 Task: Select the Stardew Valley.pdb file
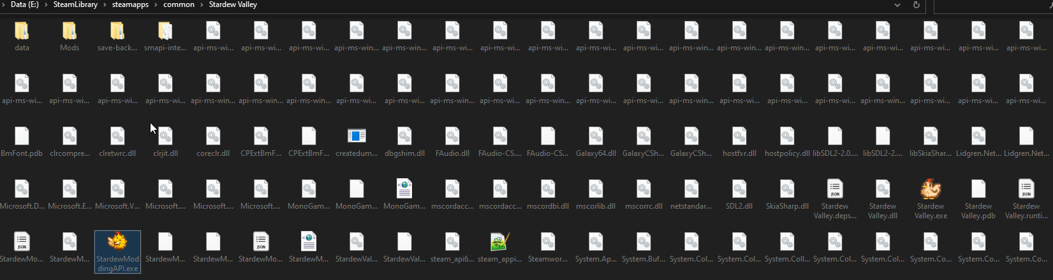pyautogui.click(x=978, y=199)
